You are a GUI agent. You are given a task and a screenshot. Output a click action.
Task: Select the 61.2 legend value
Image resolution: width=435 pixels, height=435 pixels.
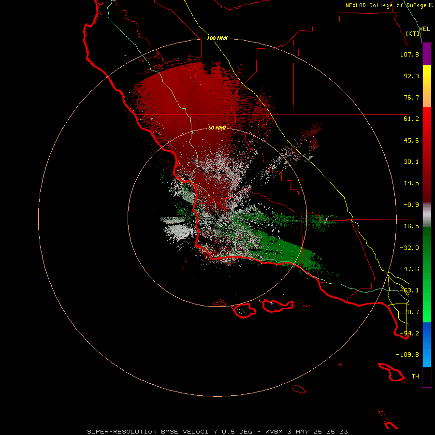[411, 119]
